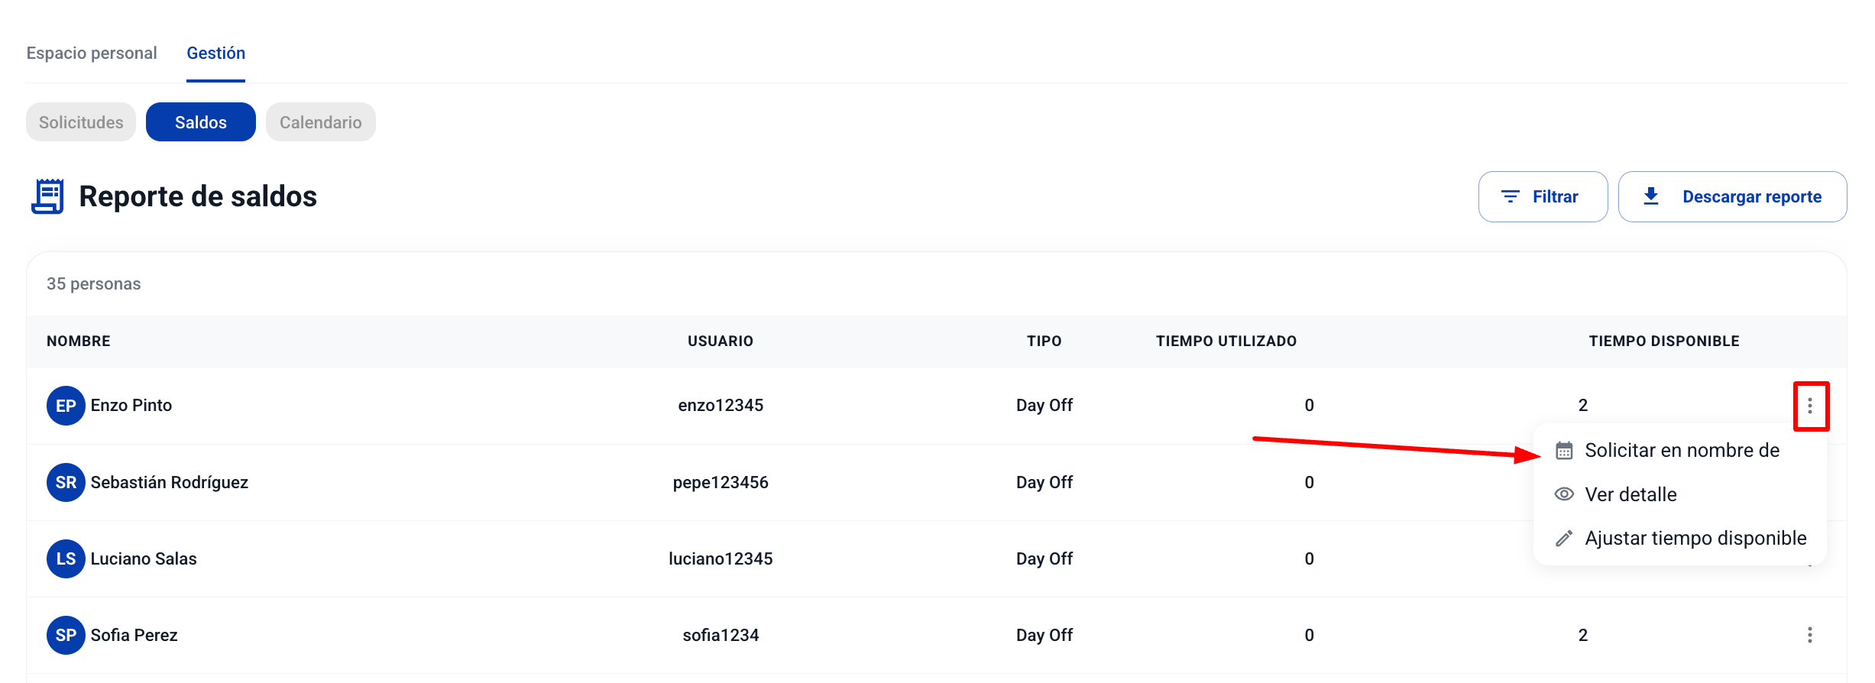The height and width of the screenshot is (683, 1875).
Task: Click the Descargar reporte button
Action: 1731,197
